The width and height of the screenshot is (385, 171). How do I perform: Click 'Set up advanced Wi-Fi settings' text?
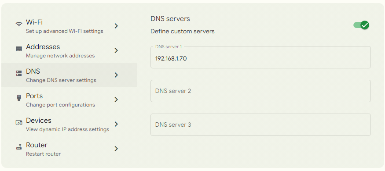(x=65, y=31)
